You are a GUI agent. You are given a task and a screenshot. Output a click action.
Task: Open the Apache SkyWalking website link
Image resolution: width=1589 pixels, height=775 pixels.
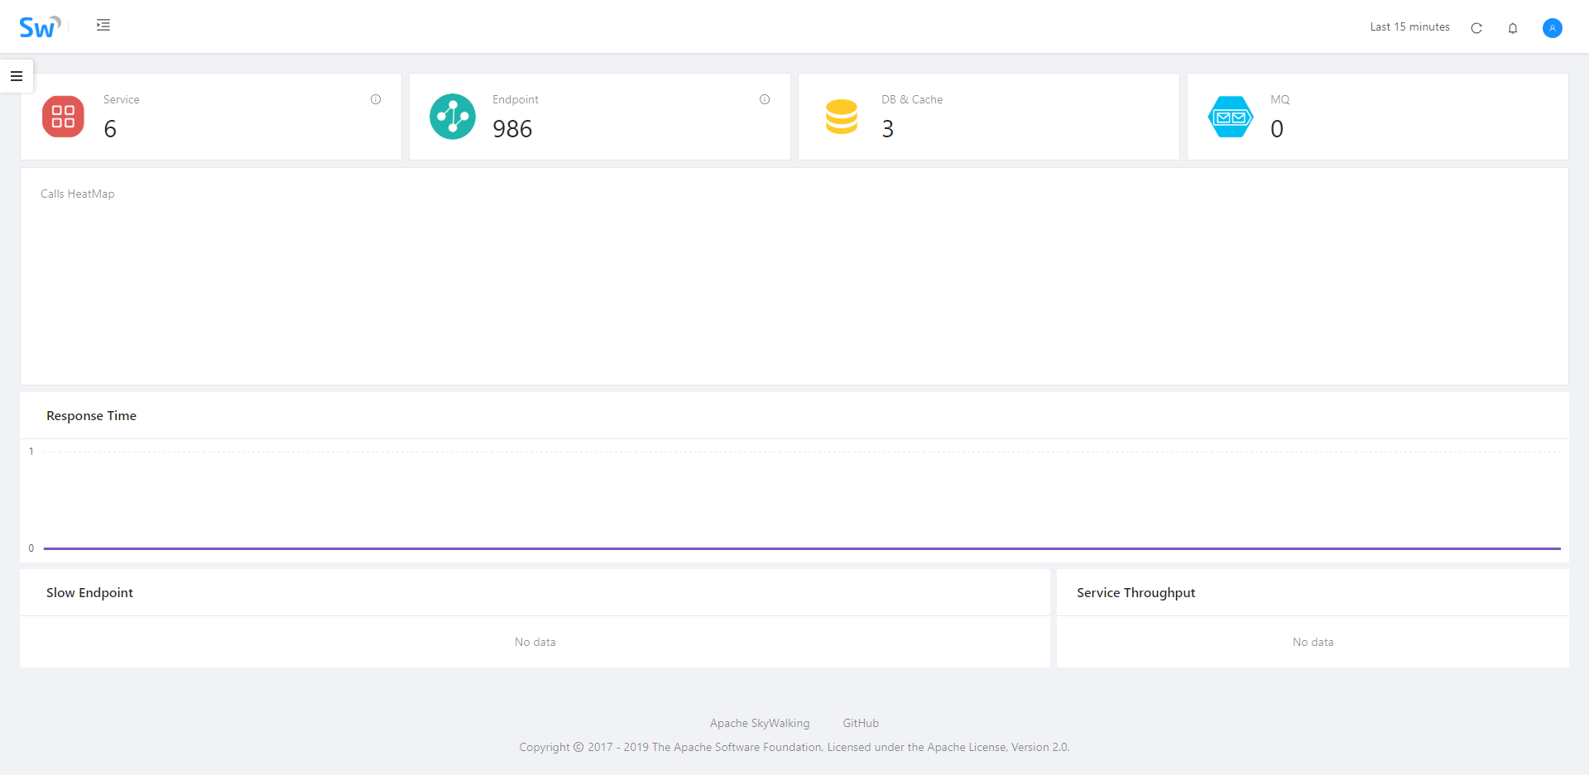[759, 722]
